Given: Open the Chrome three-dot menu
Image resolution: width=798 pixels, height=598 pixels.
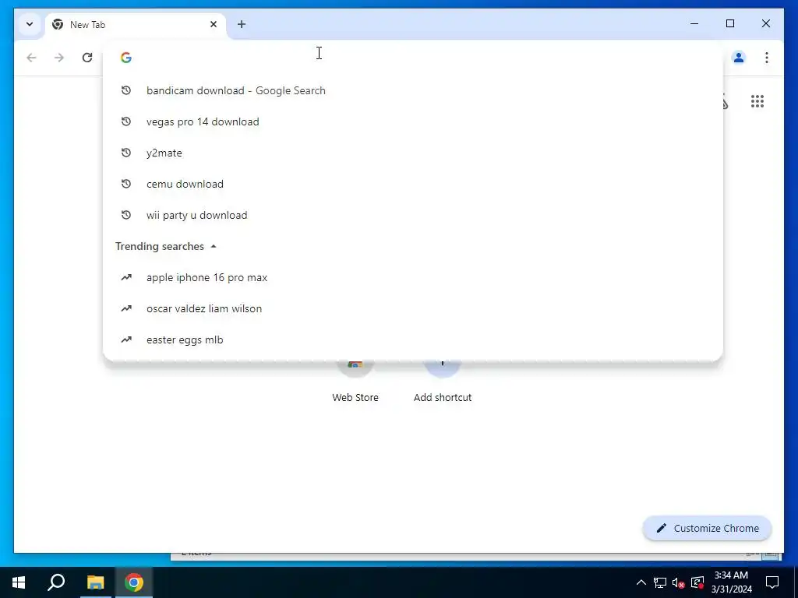Looking at the screenshot, I should (x=767, y=58).
